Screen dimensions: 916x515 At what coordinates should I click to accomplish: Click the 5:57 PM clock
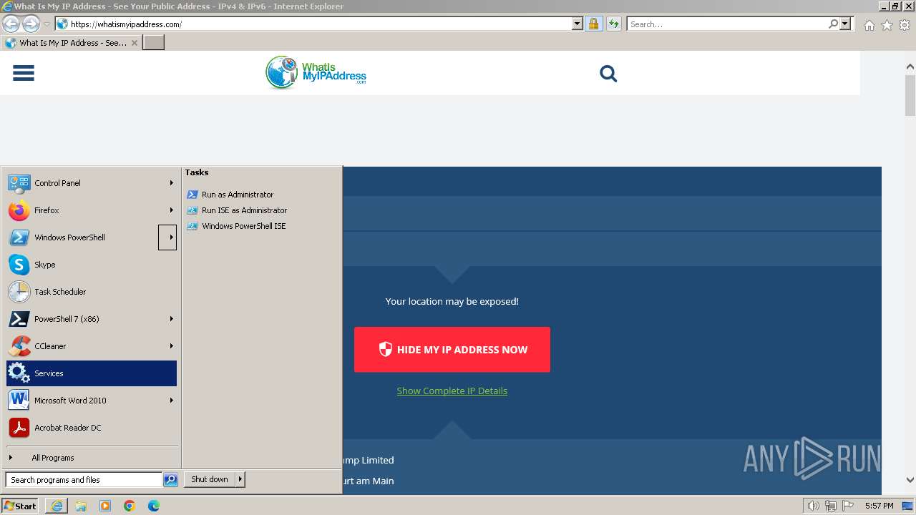pyautogui.click(x=879, y=506)
